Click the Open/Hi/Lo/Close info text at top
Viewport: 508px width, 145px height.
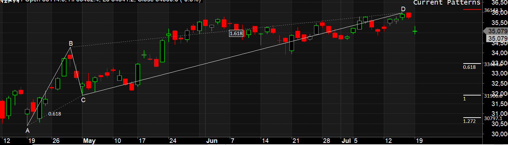[105, 1]
